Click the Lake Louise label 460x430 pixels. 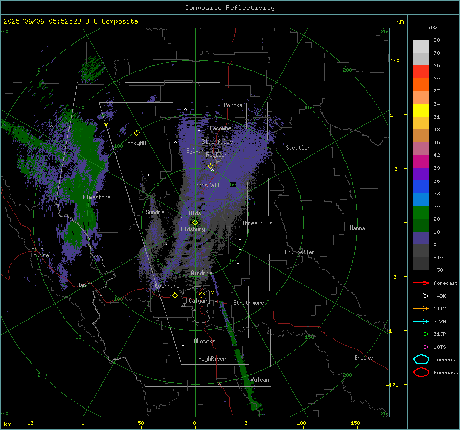tap(39, 251)
